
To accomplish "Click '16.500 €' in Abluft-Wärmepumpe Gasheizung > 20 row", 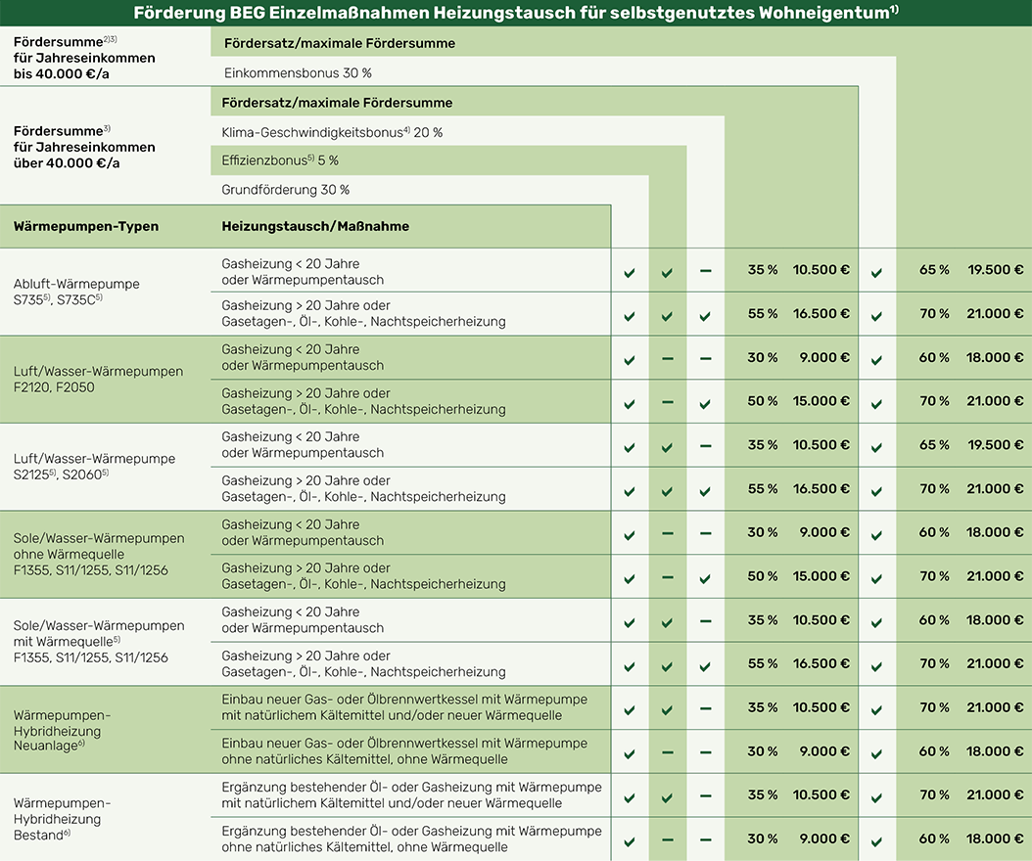I will click(821, 314).
